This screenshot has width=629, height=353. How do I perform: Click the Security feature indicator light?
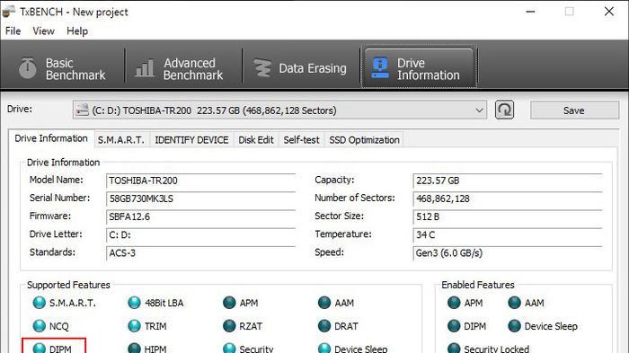[x=229, y=348]
